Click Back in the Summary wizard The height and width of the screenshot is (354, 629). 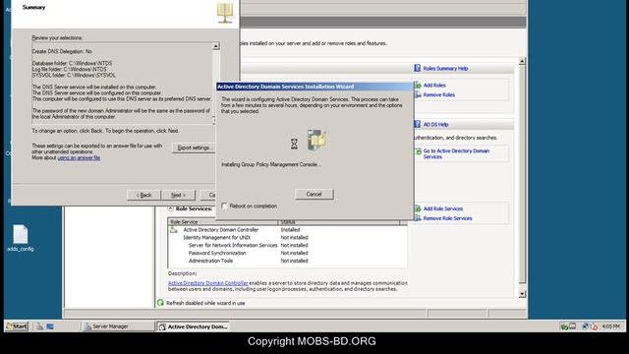click(x=144, y=195)
